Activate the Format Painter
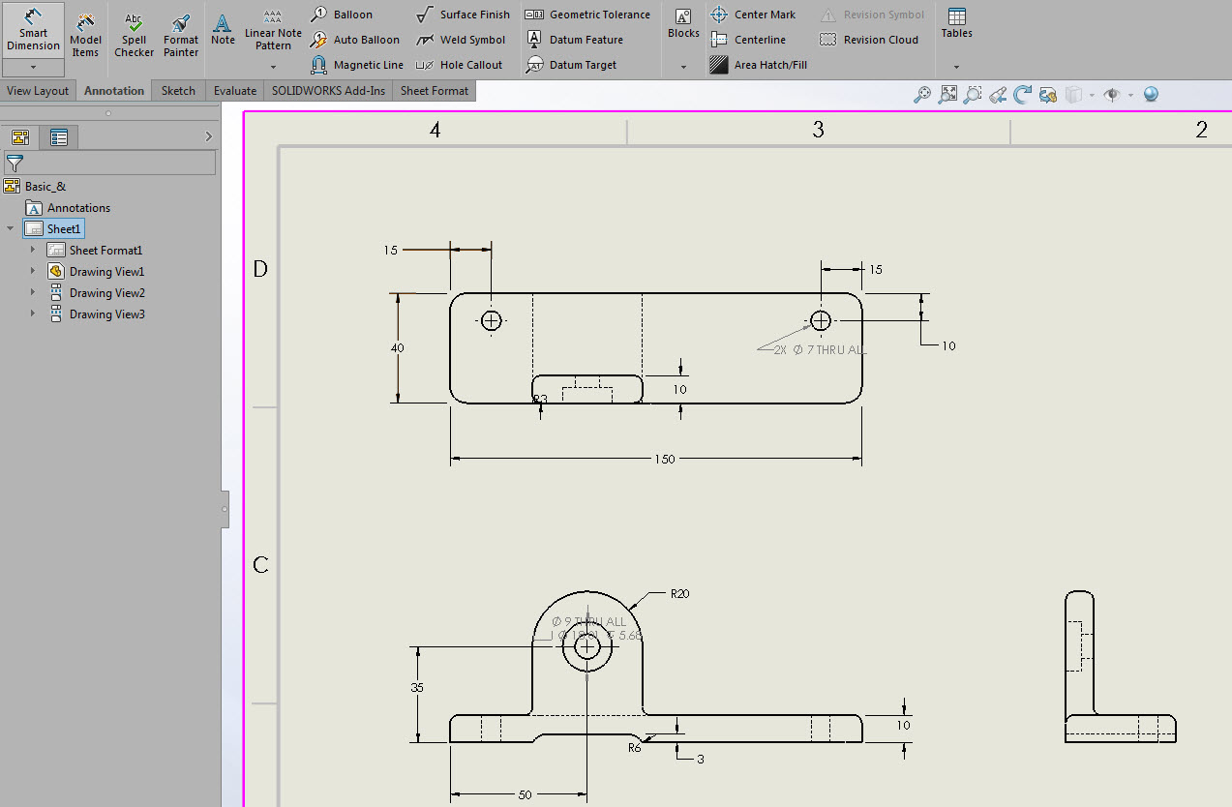This screenshot has width=1232, height=807. pos(180,35)
